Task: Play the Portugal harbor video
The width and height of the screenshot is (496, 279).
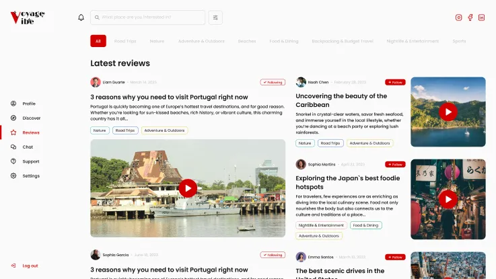Action: pos(188,188)
